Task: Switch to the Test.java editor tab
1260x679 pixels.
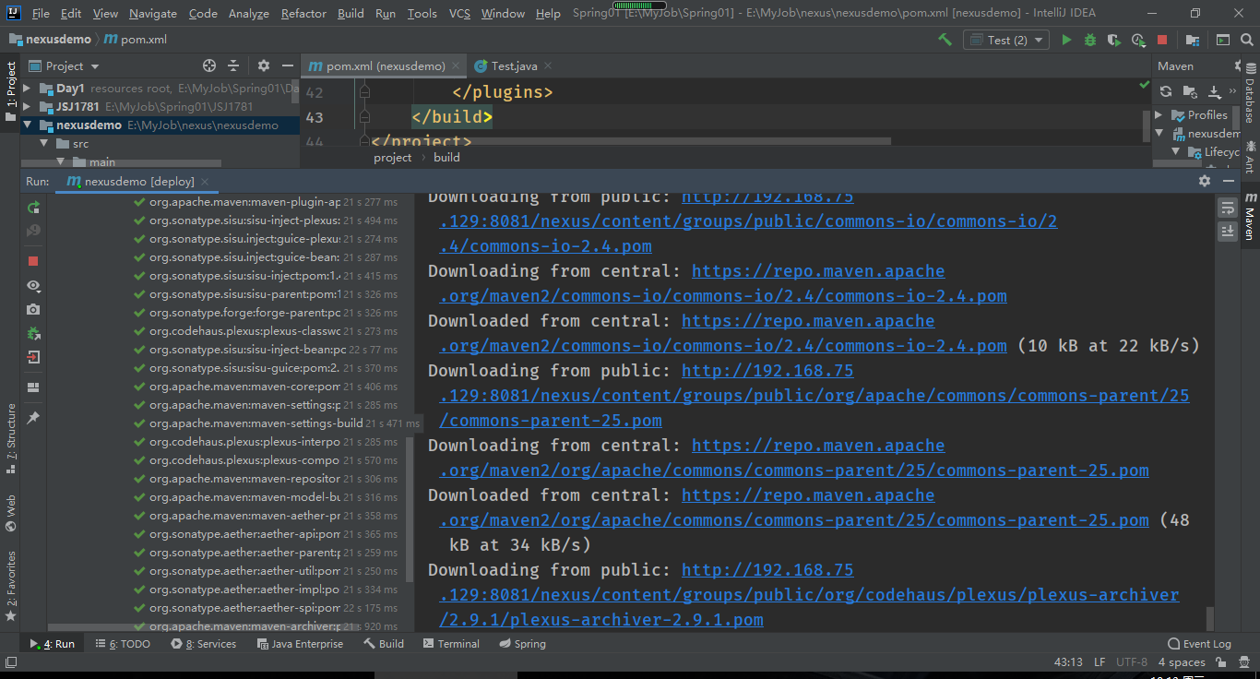Action: [512, 66]
